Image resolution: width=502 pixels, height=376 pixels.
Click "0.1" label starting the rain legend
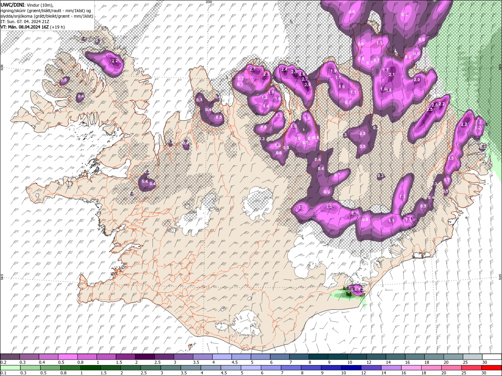click(3, 373)
